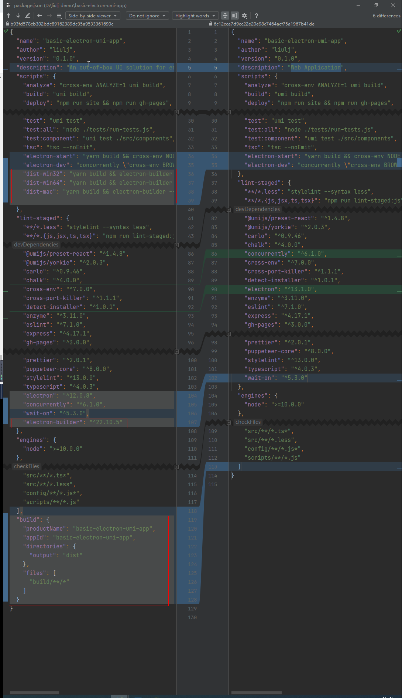This screenshot has height=698, width=402.
Task: Click the app icon in the title bar
Action: [x=8, y=5]
